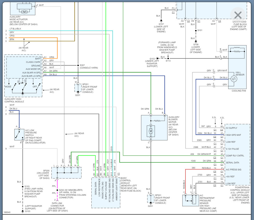This screenshot has width=254, height=220.
Task: Click circuit number "2365"
Action: (x=199, y=140)
